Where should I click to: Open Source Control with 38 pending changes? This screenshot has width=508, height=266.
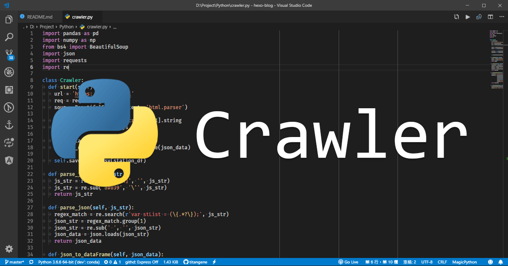pyautogui.click(x=9, y=55)
